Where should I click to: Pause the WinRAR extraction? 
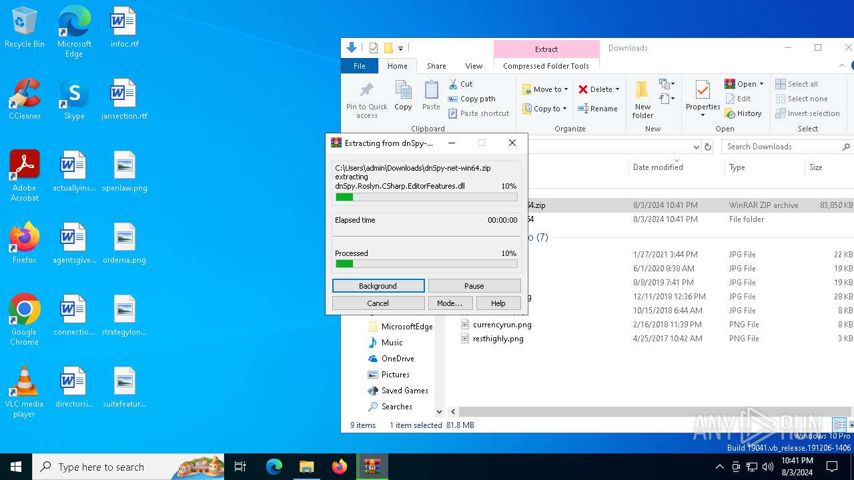point(474,285)
